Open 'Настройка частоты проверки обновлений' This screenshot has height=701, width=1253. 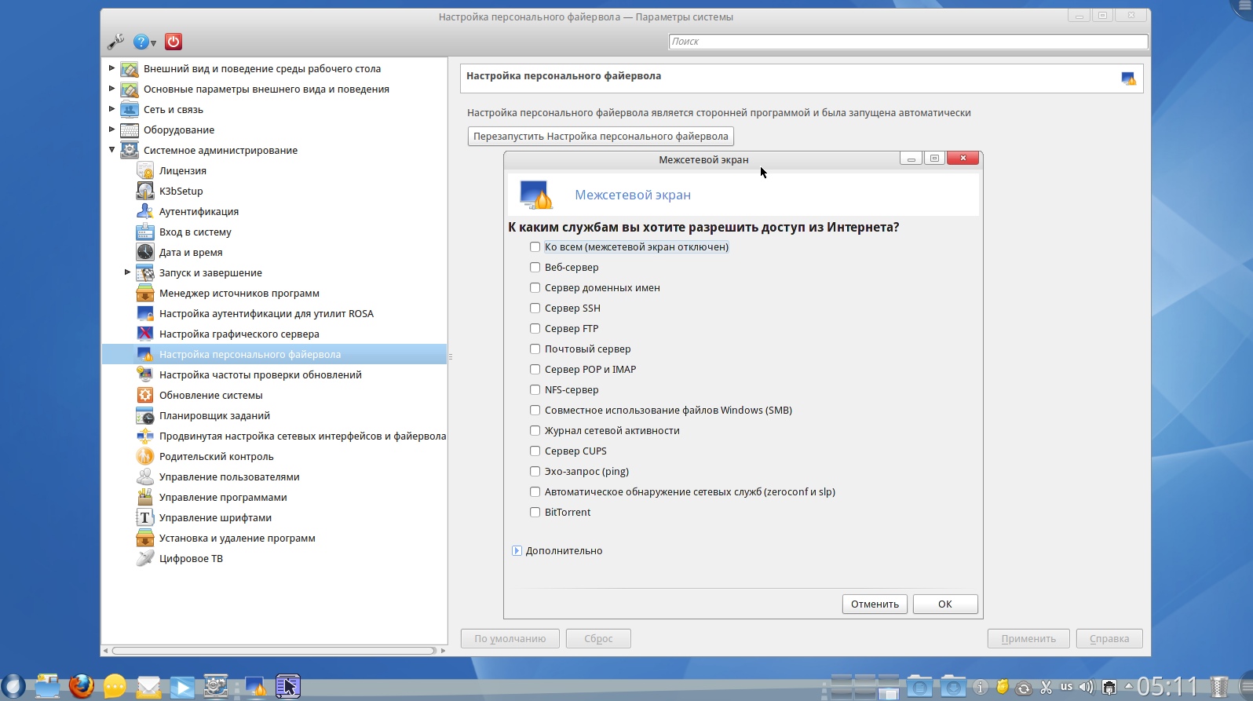pyautogui.click(x=261, y=374)
